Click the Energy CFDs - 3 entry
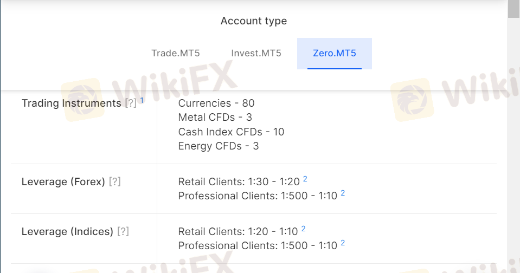The image size is (520, 273). [218, 146]
